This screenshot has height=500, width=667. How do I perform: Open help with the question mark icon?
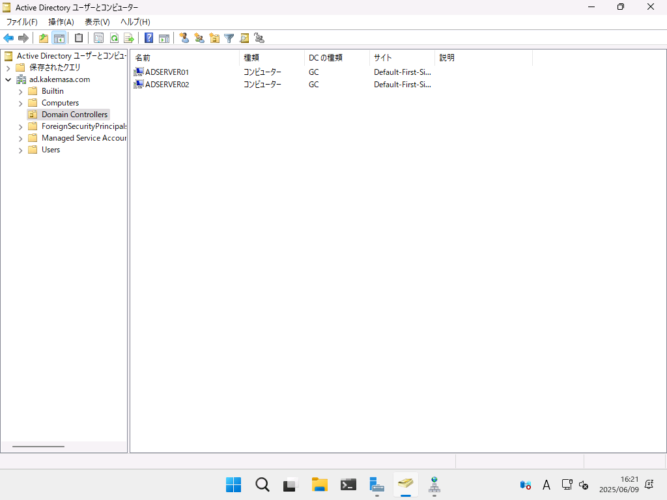[x=149, y=38]
